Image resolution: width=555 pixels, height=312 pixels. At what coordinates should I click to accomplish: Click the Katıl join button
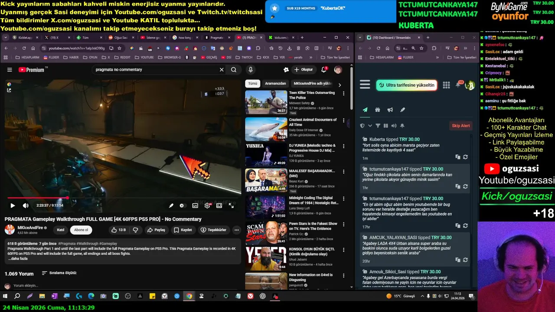coord(61,230)
